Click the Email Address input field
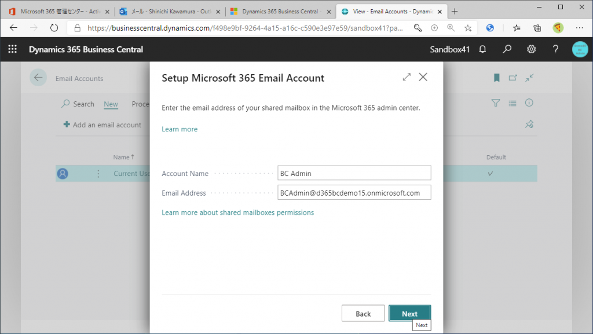Image resolution: width=593 pixels, height=334 pixels. point(354,193)
